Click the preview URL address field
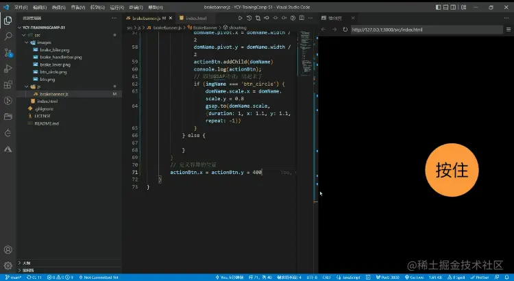The height and width of the screenshot is (281, 514). point(427,29)
